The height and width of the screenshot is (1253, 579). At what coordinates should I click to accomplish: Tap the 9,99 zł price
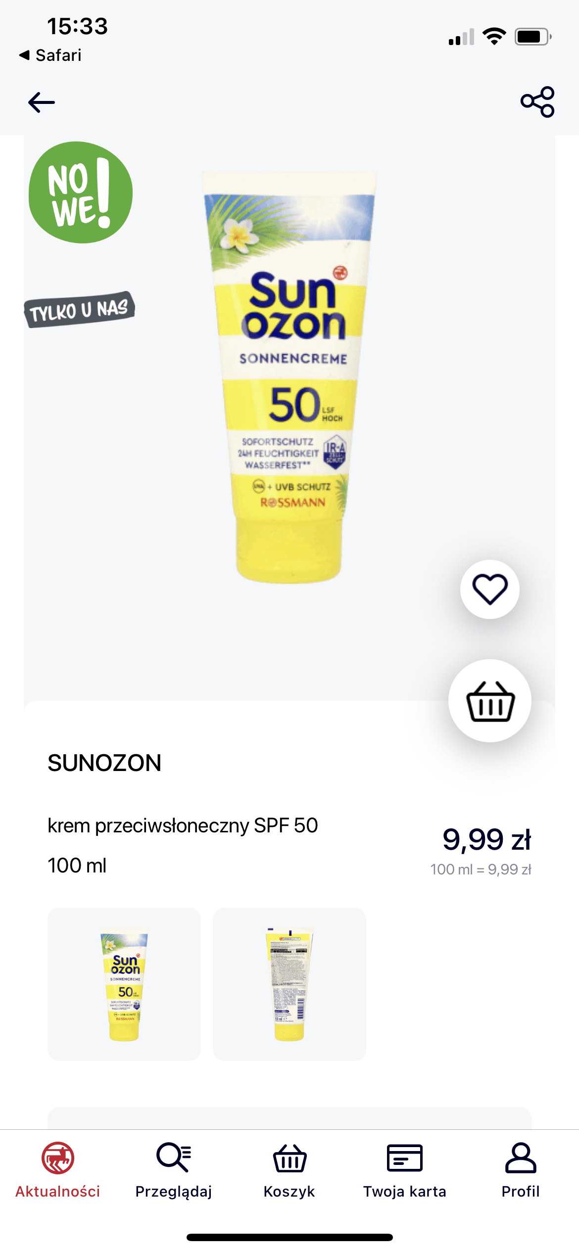[487, 839]
